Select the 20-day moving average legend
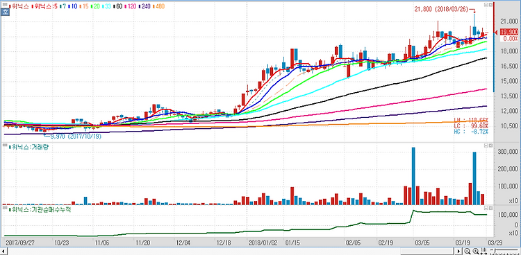The image size is (521, 255). pos(95,6)
